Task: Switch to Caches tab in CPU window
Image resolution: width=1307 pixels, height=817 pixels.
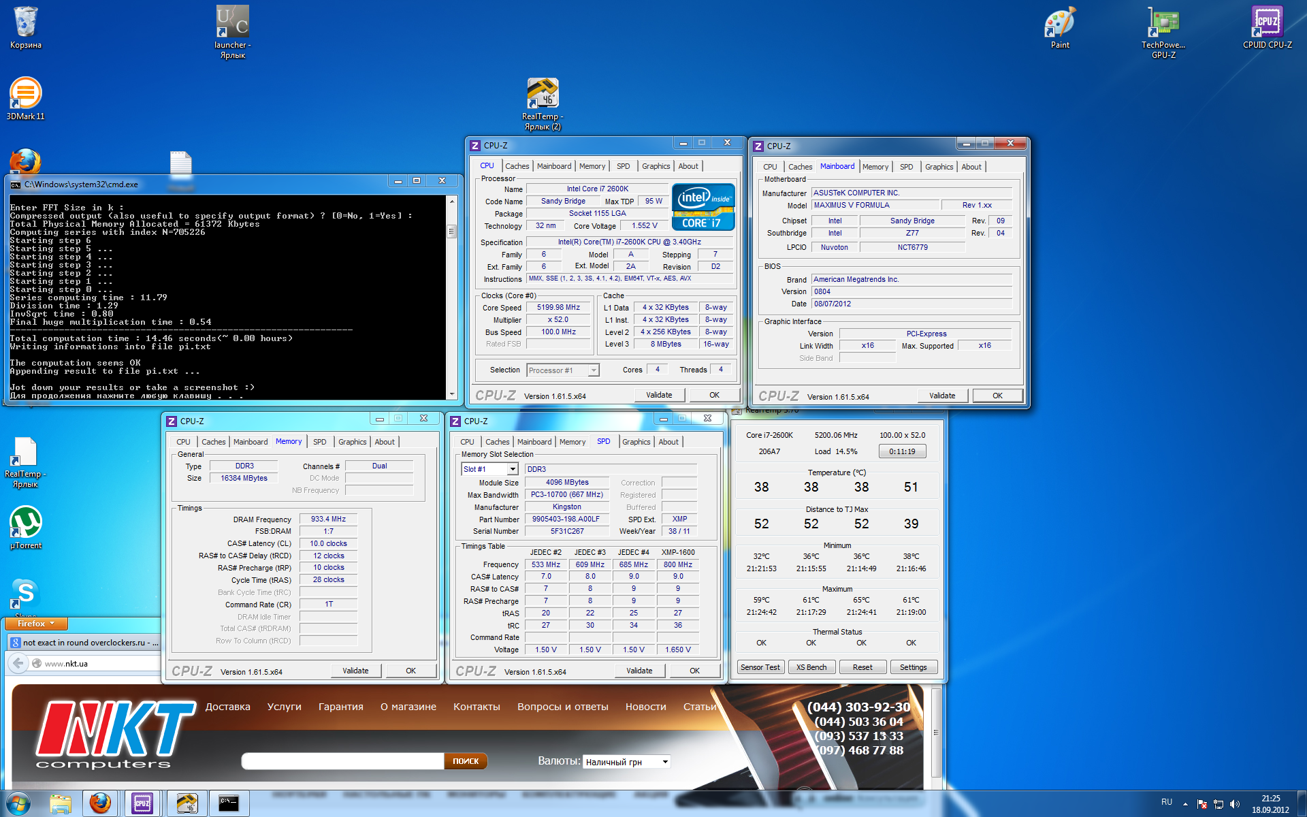Action: [x=517, y=166]
